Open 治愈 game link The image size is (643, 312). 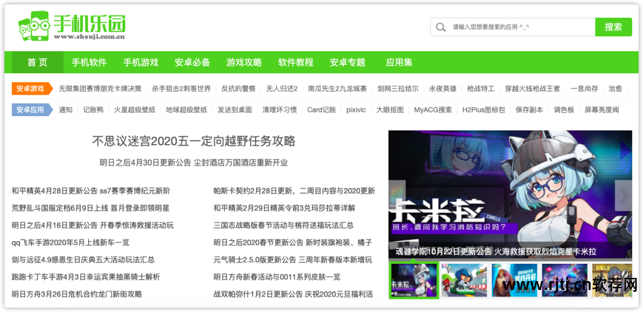pos(615,89)
